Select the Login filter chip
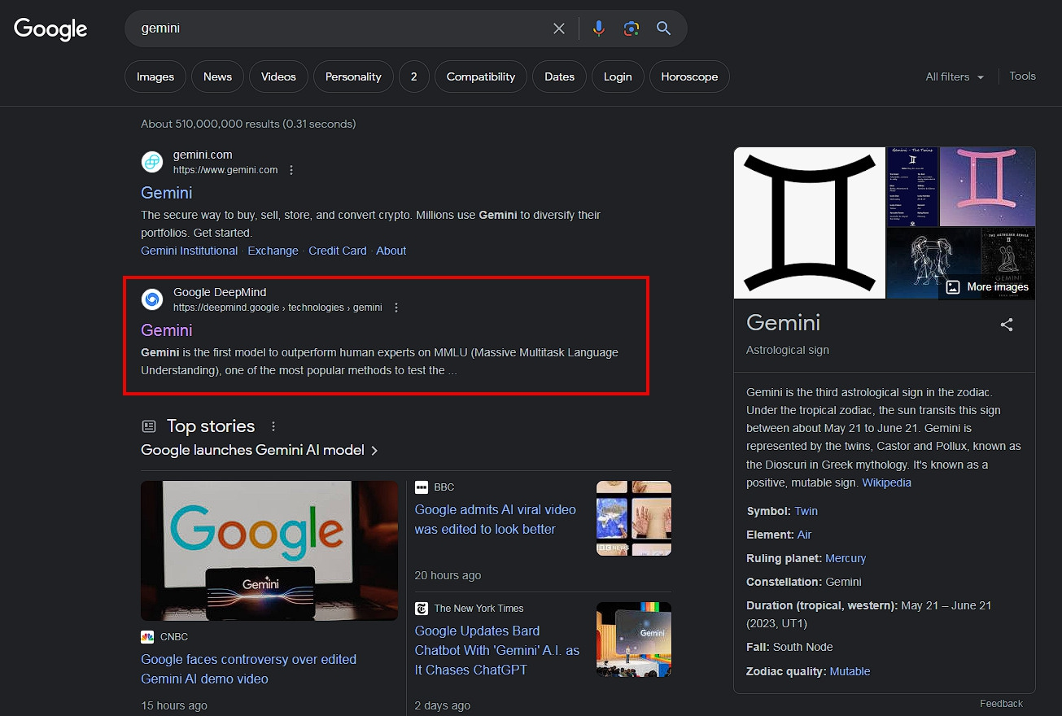Screen dimensions: 1062x716 [618, 76]
